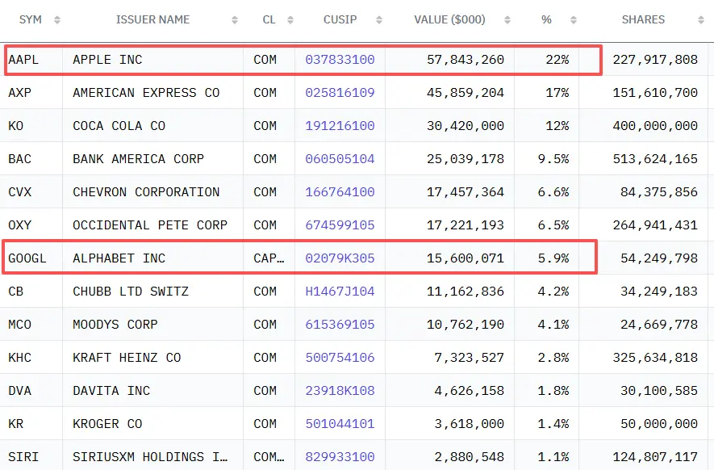
Task: Click the shares figure 513,624,165
Action: [x=655, y=159]
